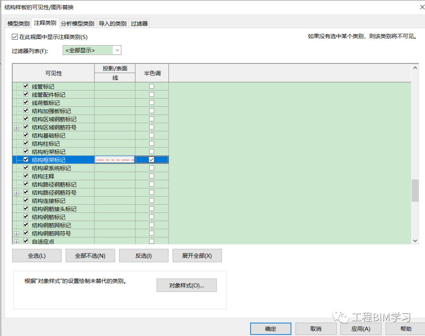This screenshot has width=425, height=336.
Task: Click the 半色调 column header
Action: click(x=152, y=73)
